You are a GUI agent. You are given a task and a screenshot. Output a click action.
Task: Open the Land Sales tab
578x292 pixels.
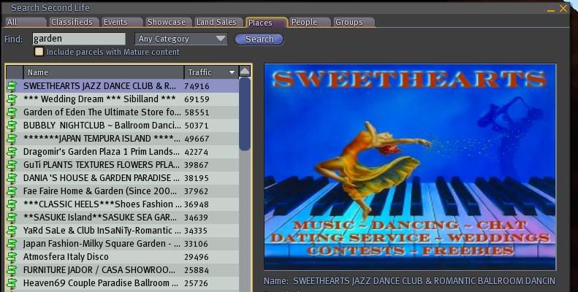pos(216,23)
